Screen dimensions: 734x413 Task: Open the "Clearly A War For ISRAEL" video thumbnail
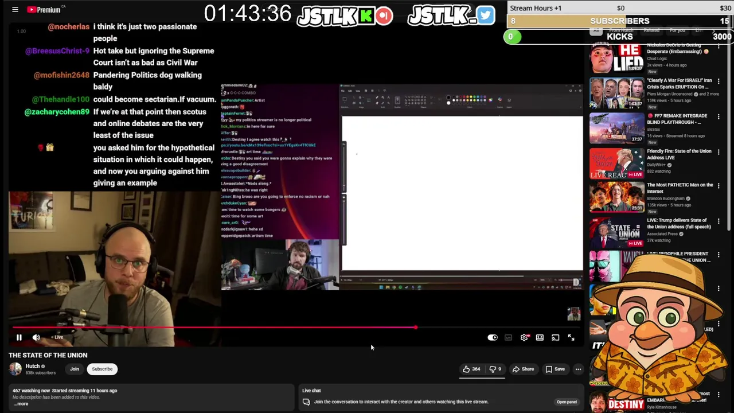tap(616, 92)
